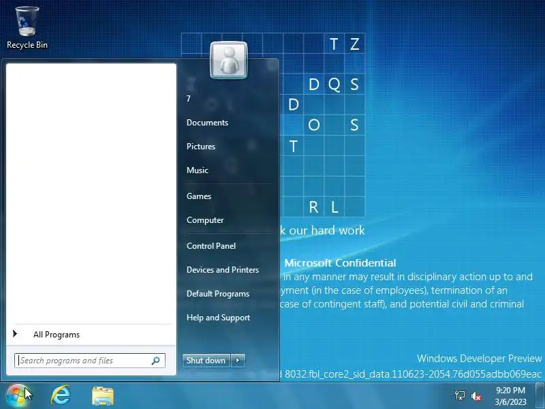Open the Recycle Bin desktop icon
Image resolution: width=545 pixels, height=409 pixels.
(27, 28)
